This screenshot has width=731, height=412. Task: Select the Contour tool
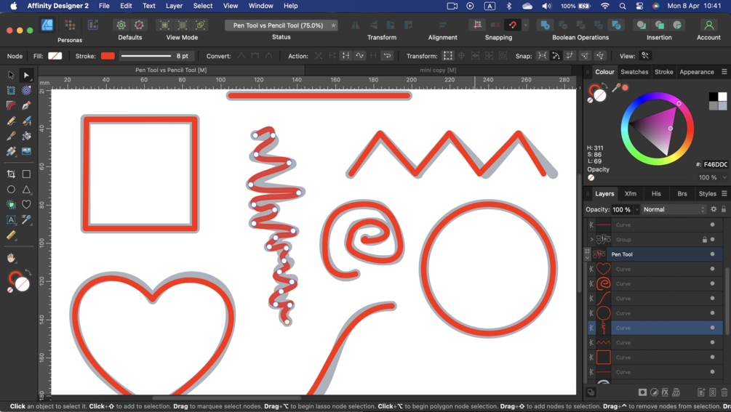click(26, 90)
